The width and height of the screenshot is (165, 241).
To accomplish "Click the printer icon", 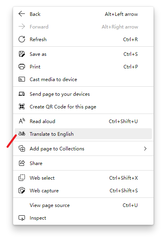I will (22, 66).
